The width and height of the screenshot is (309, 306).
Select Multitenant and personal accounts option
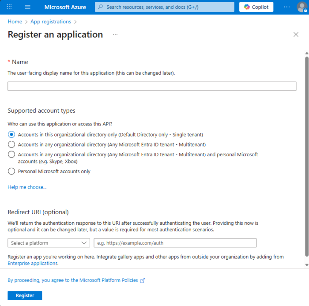pos(11,155)
